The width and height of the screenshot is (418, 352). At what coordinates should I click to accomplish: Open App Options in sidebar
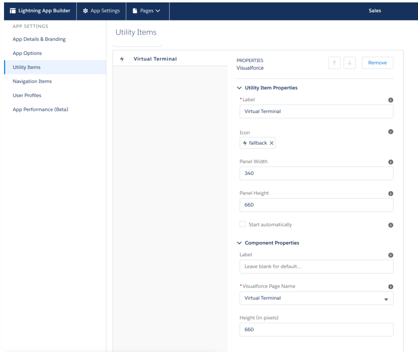27,53
